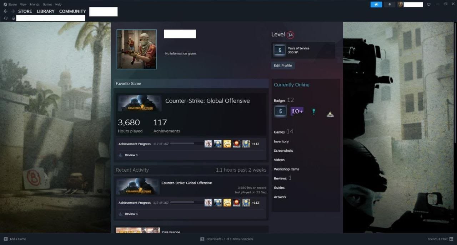The image size is (457, 245).
Task: Open Friends & Chat panel
Action: 437,239
